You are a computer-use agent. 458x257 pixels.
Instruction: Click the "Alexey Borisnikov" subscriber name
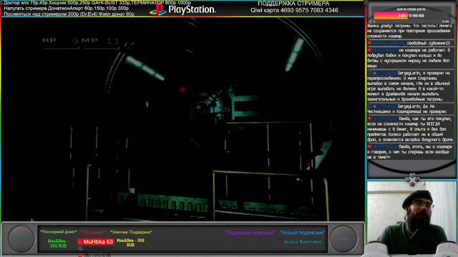pyautogui.click(x=303, y=242)
